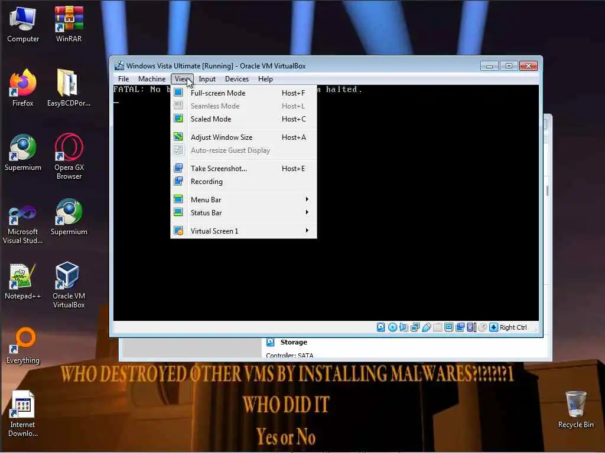Click the Take Screenshot camera icon
This screenshot has width=605, height=453.
click(178, 168)
